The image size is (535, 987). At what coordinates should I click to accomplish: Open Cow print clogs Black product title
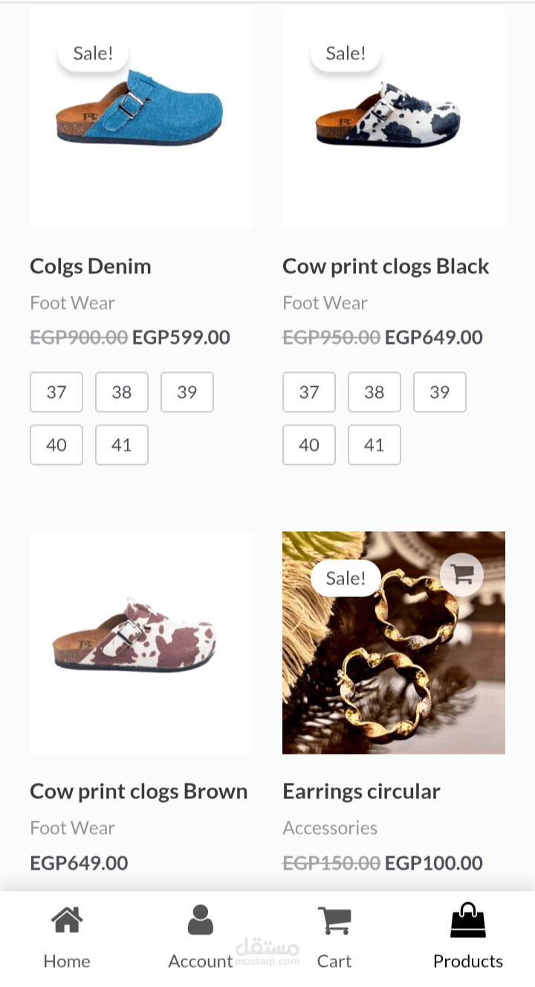pos(386,266)
